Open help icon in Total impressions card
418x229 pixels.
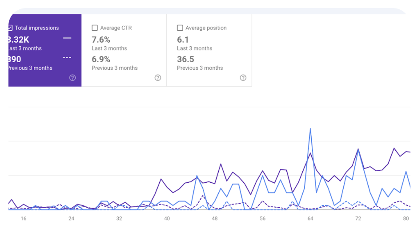click(72, 78)
